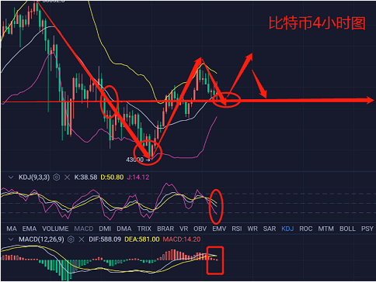This screenshot has width=376, height=282.
Task: Open KDJ indicator settings gear
Action: coord(57,177)
